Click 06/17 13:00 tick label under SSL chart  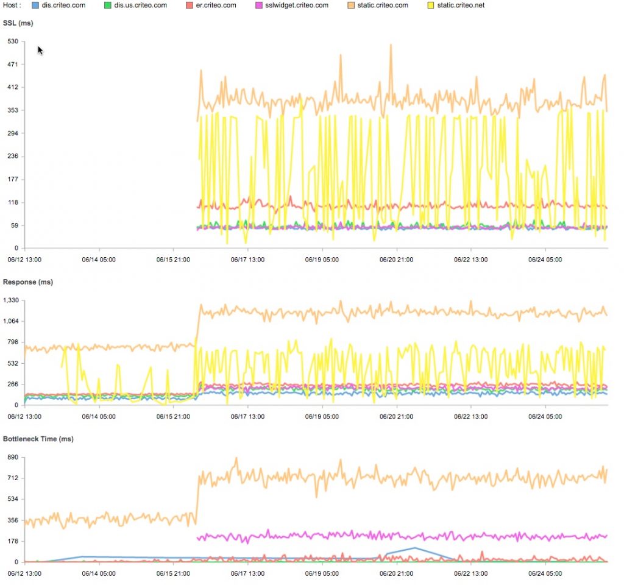[x=247, y=260]
